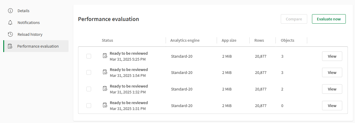Click status icon for 1:31 PM evaluation
This screenshot has height=123, width=355.
[x=105, y=105]
